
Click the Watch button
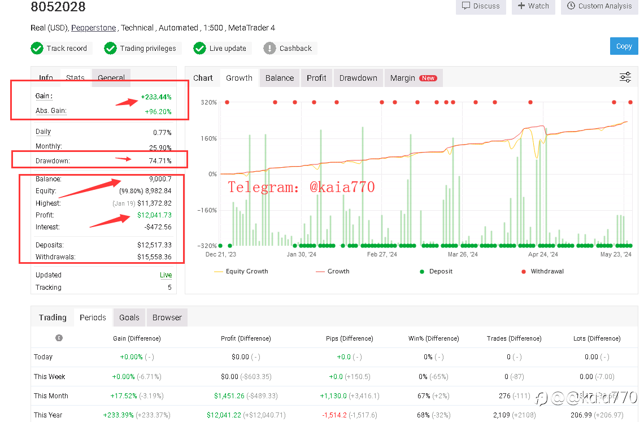click(x=533, y=6)
